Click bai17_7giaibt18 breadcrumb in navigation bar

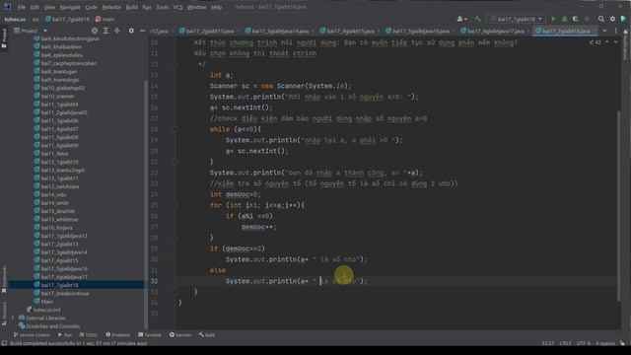(x=67, y=19)
